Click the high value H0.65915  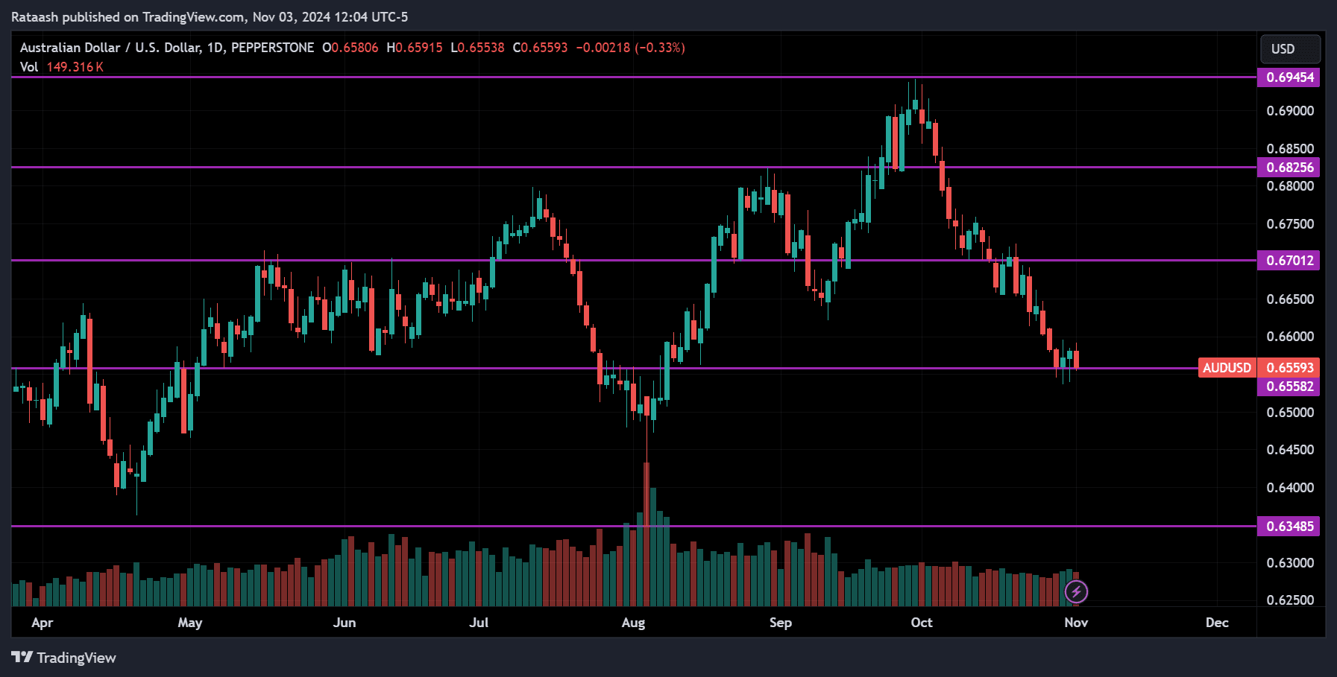(415, 48)
